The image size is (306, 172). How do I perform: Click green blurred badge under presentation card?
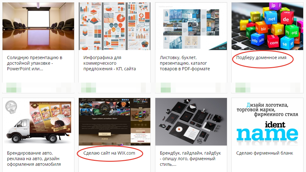pyautogui.click(x=14, y=88)
